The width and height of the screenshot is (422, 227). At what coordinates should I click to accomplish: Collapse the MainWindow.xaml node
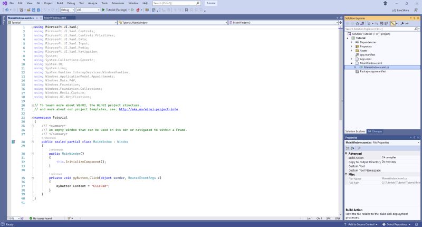pyautogui.click(x=351, y=63)
